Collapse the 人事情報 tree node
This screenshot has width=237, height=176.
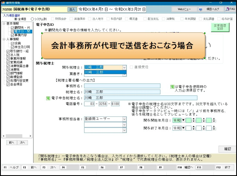point(4,39)
